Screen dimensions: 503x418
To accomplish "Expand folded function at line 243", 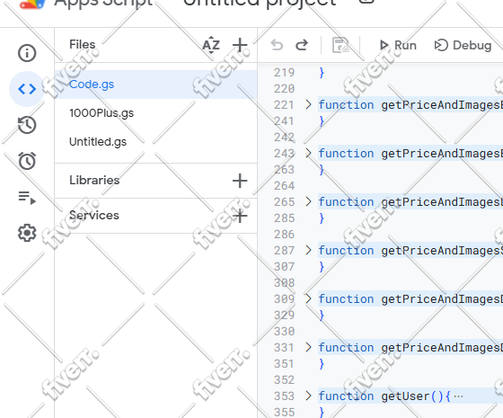I will (x=308, y=153).
